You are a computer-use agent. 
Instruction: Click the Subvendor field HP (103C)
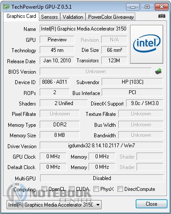coord(132,82)
